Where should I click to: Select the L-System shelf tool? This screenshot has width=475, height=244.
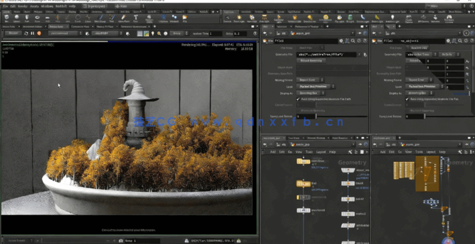coord(163,18)
